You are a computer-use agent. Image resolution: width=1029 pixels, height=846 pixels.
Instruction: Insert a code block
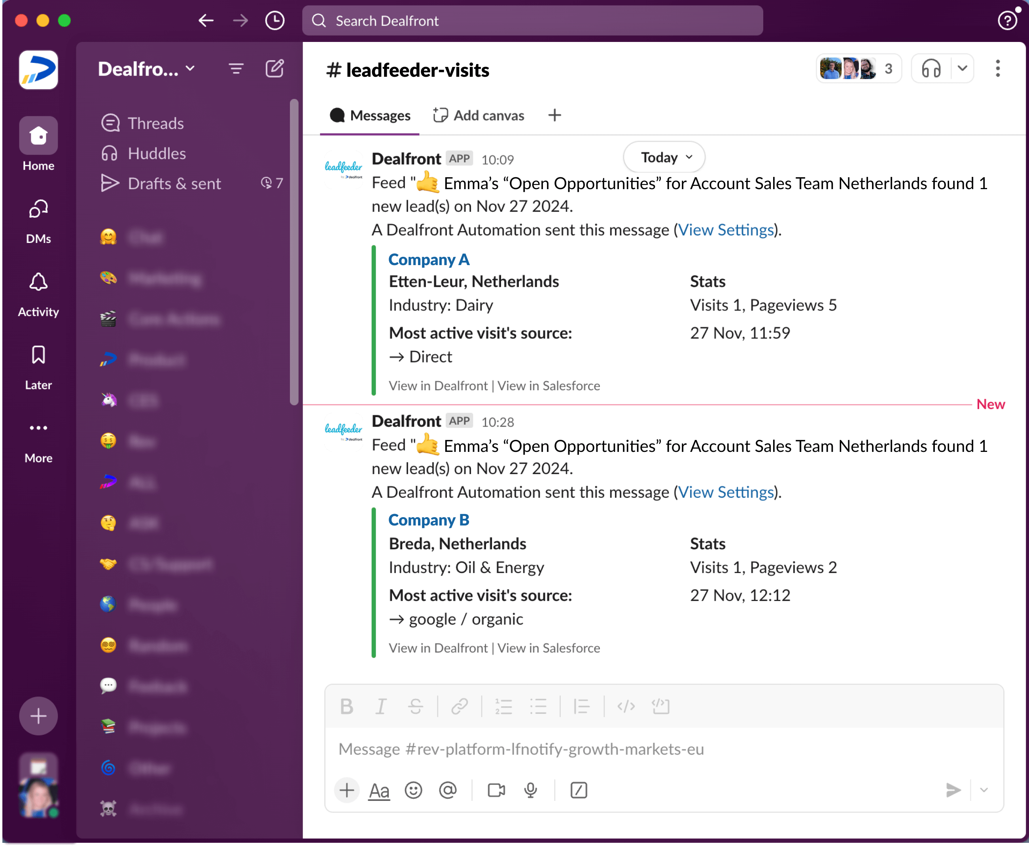pos(660,707)
